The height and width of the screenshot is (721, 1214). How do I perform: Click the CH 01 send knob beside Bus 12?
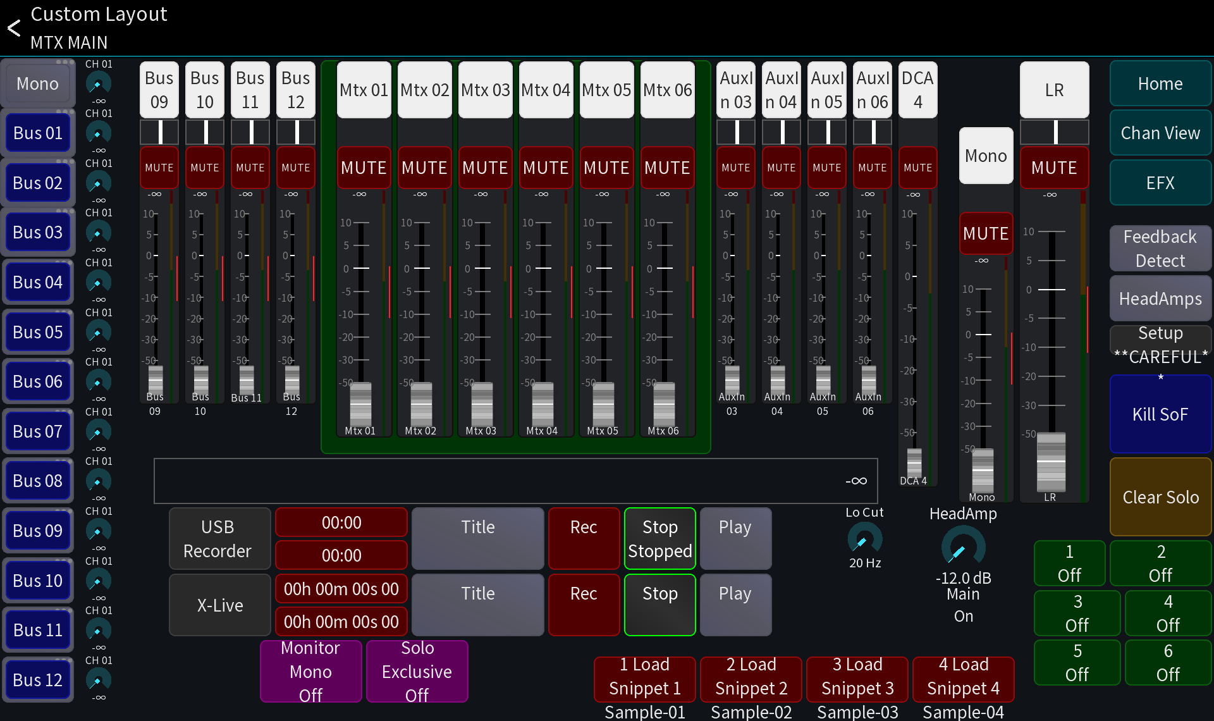(98, 680)
